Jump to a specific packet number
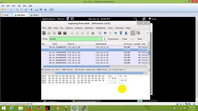 115,33
